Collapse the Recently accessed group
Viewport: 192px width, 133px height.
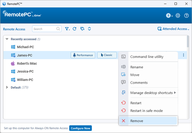pyautogui.click(x=7, y=39)
